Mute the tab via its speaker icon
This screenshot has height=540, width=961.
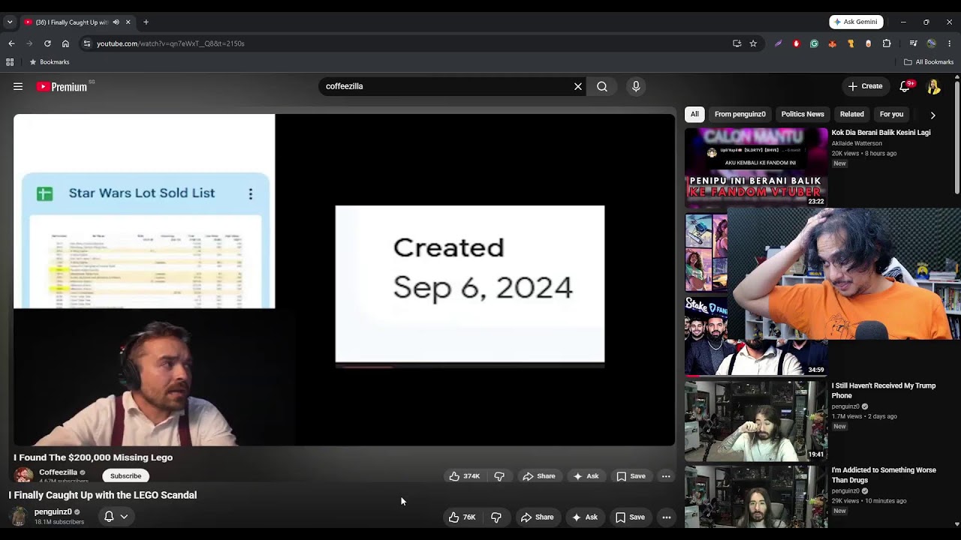coord(116,22)
